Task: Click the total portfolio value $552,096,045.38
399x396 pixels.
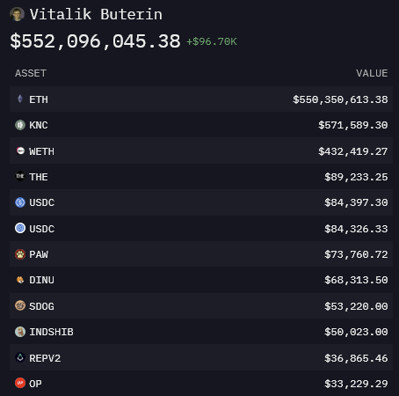Action: pyautogui.click(x=95, y=41)
